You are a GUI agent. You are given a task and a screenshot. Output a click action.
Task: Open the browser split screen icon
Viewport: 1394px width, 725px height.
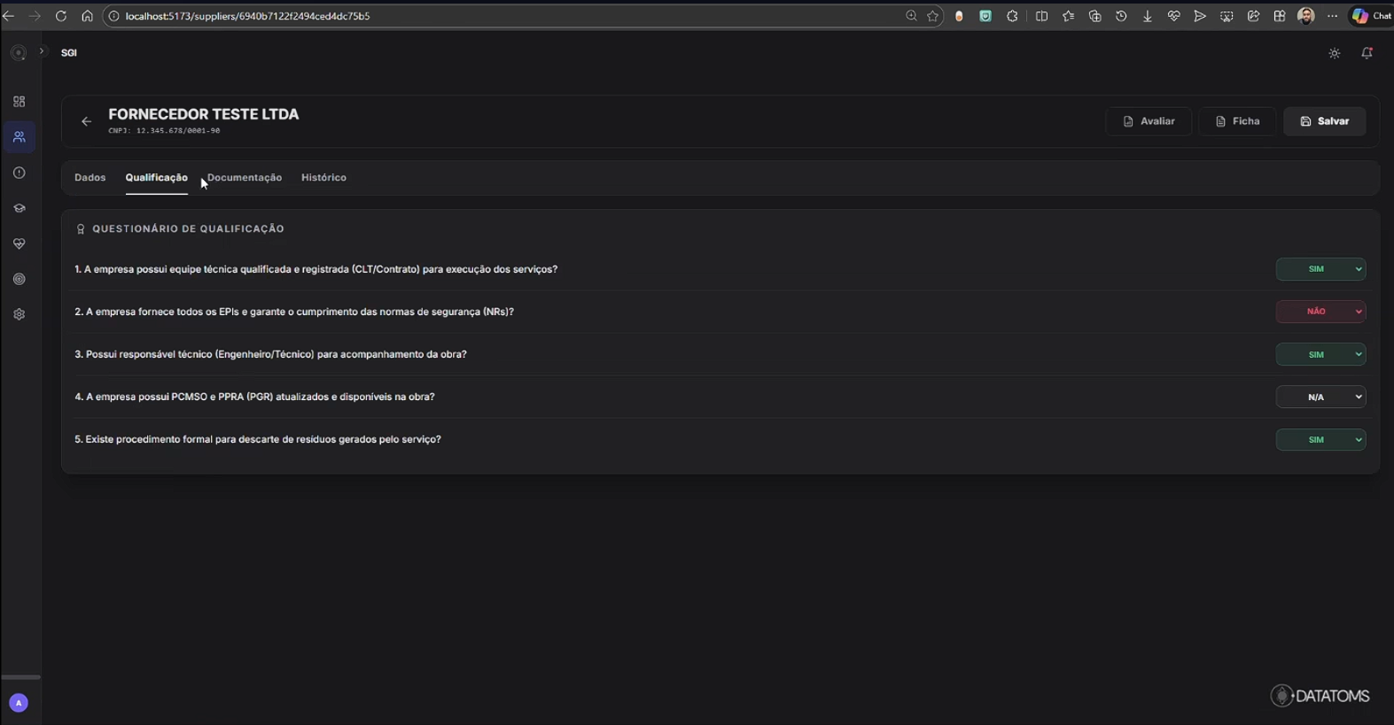pos(1041,16)
